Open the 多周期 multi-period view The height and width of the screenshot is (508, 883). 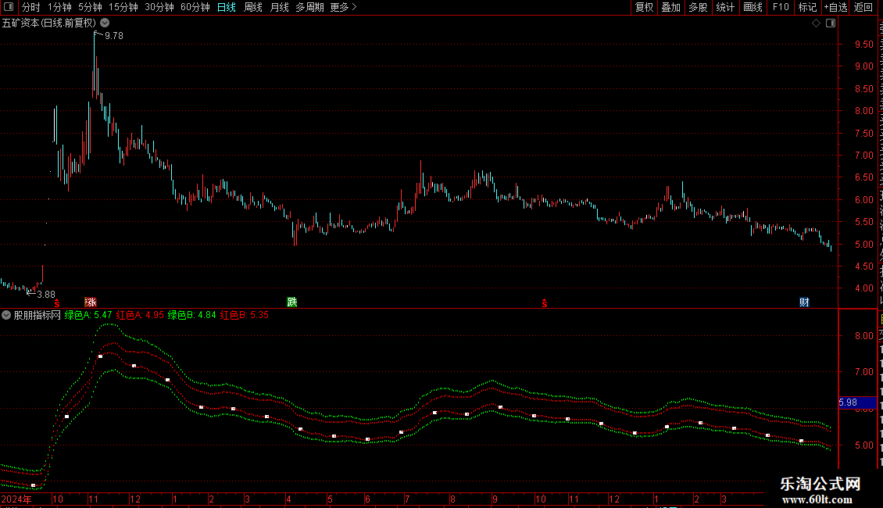pyautogui.click(x=309, y=7)
